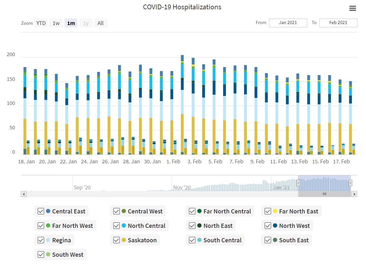Click the 1. Feb axis label
The width and height of the screenshot is (366, 267).
[174, 161]
